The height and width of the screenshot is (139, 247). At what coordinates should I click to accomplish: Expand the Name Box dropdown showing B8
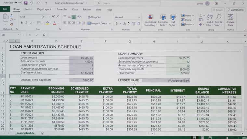pos(19,35)
